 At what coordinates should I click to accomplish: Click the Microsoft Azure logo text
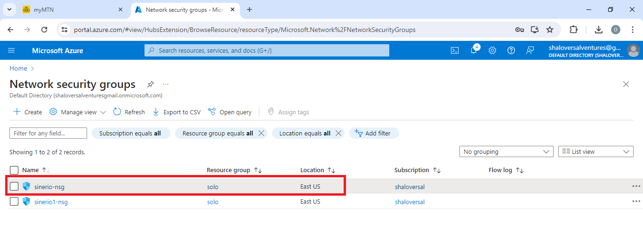(x=57, y=50)
